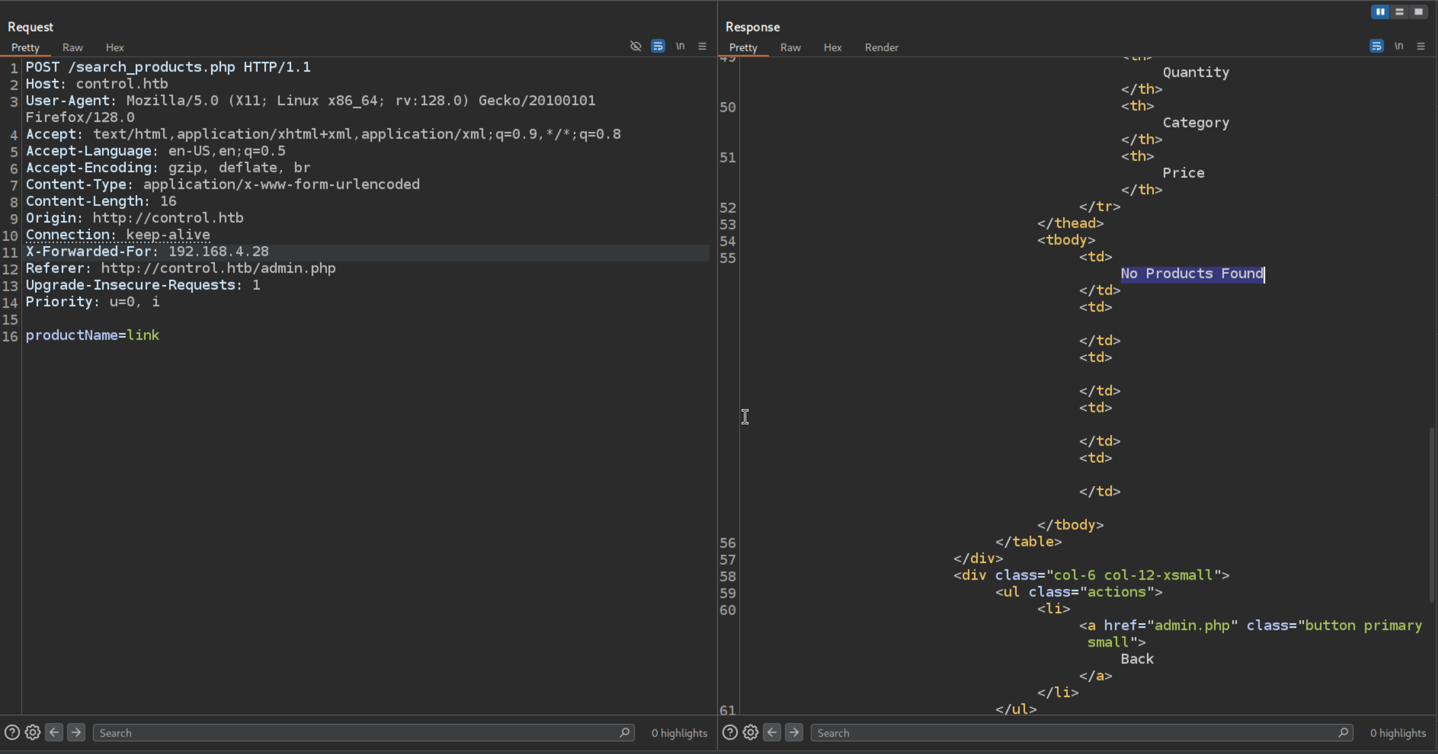The image size is (1438, 754).
Task: Show newline characters in Response panel
Action: (x=1398, y=46)
